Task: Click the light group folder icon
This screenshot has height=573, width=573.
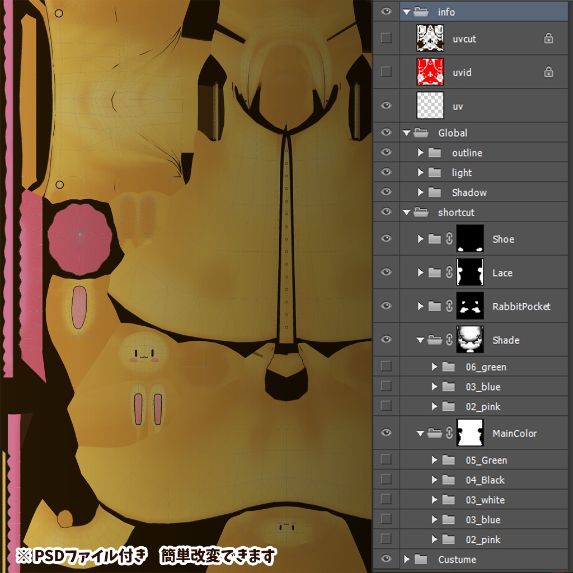Action: pyautogui.click(x=434, y=172)
